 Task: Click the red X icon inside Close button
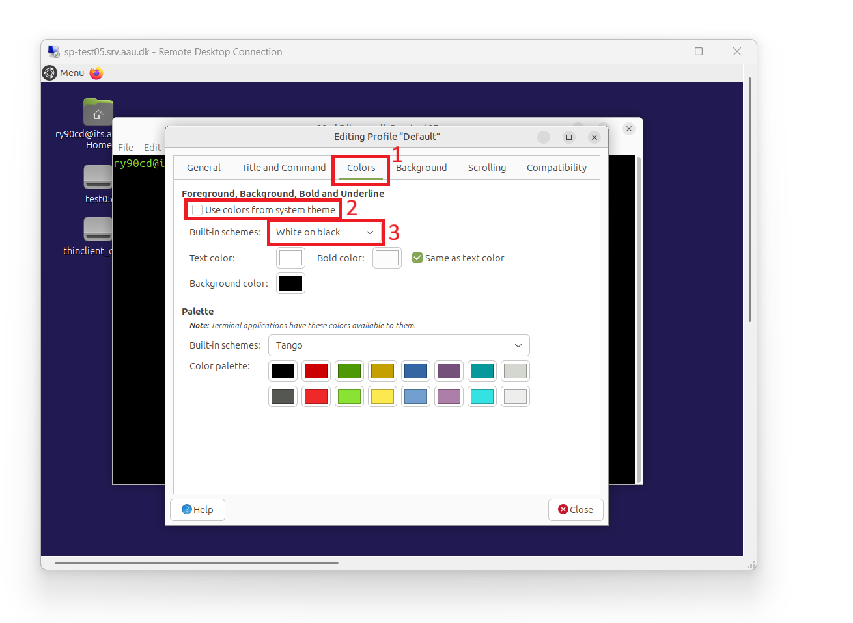point(562,509)
